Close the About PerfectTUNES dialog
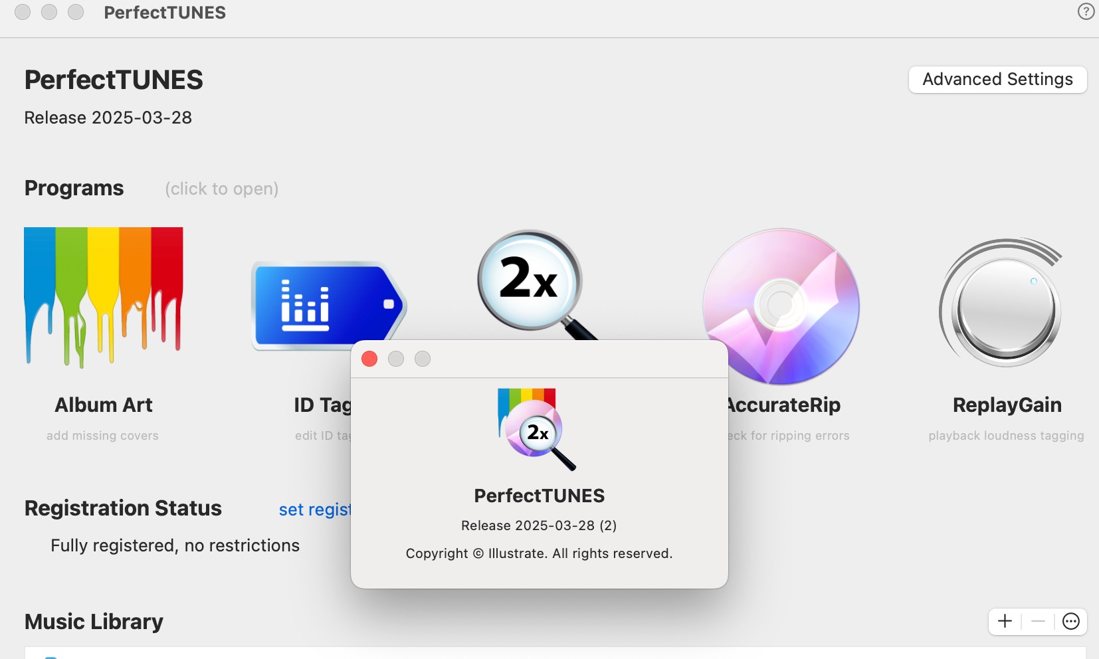The image size is (1099, 659). (369, 359)
